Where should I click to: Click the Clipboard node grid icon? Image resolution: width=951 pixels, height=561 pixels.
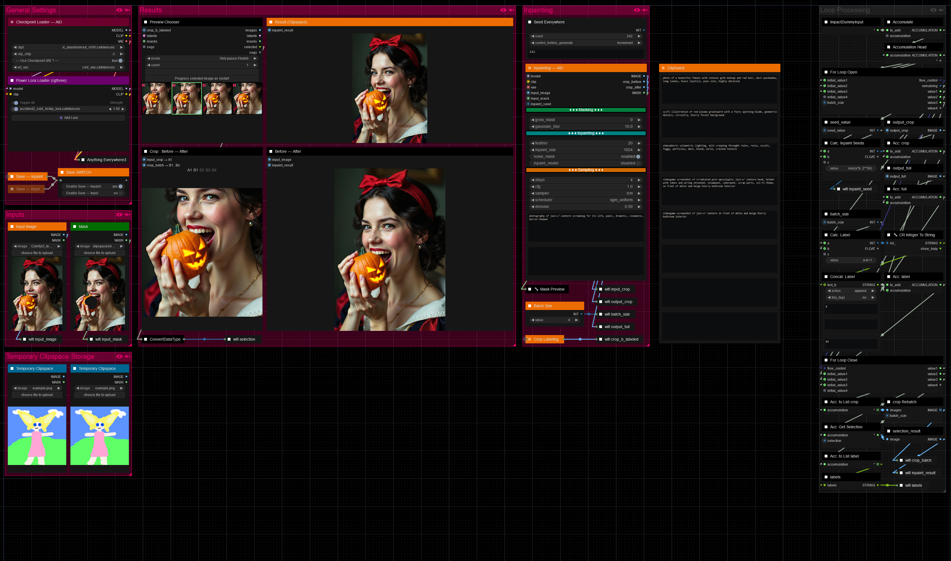tap(663, 68)
